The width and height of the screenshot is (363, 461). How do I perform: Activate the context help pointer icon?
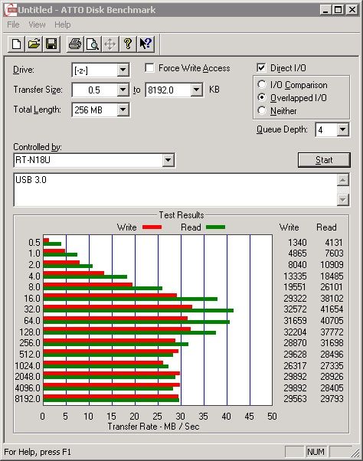146,44
